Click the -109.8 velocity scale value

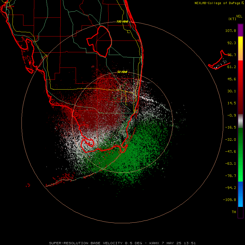point(229,200)
